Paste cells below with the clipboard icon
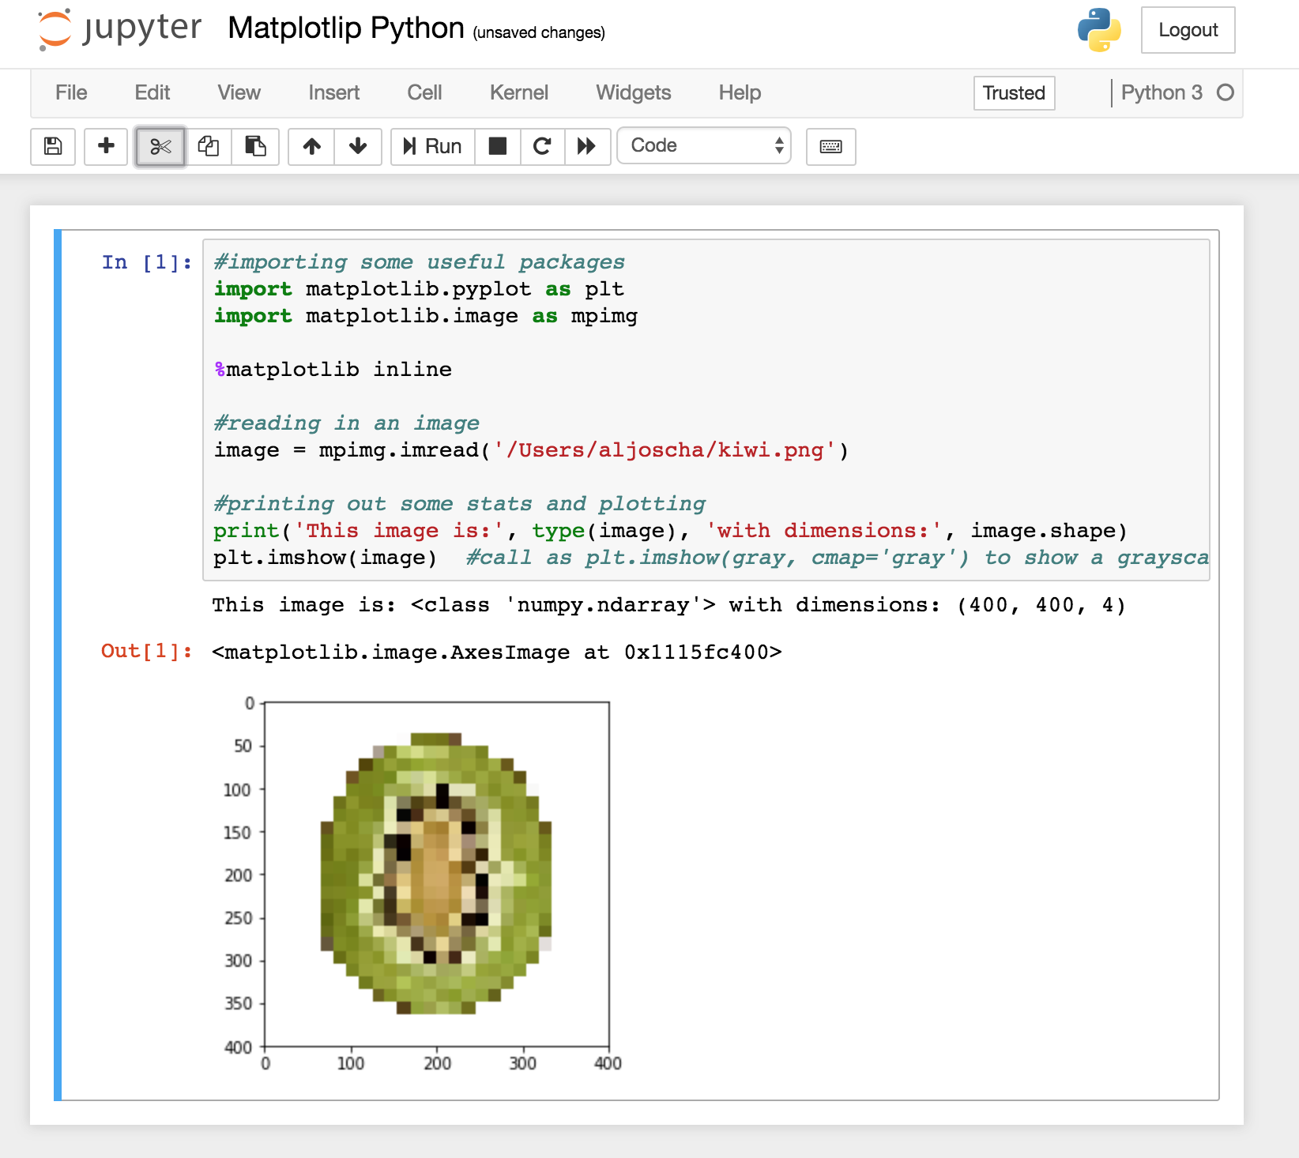This screenshot has height=1158, width=1299. click(x=255, y=146)
